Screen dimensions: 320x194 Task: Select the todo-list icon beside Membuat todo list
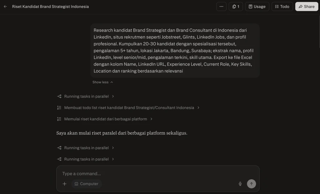pyautogui.click(x=59, y=107)
